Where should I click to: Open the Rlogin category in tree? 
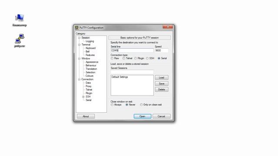[89, 93]
